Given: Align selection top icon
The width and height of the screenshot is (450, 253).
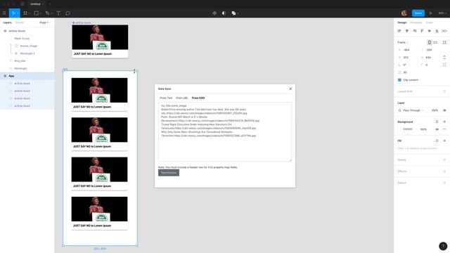Looking at the screenshot, I should (x=422, y=31).
